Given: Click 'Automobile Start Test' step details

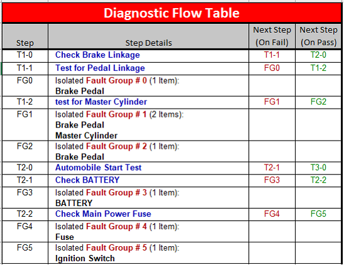Looking at the screenshot, I should click(x=98, y=168).
